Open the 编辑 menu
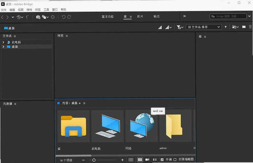This screenshot has width=253, height=163. click(x=12, y=10)
